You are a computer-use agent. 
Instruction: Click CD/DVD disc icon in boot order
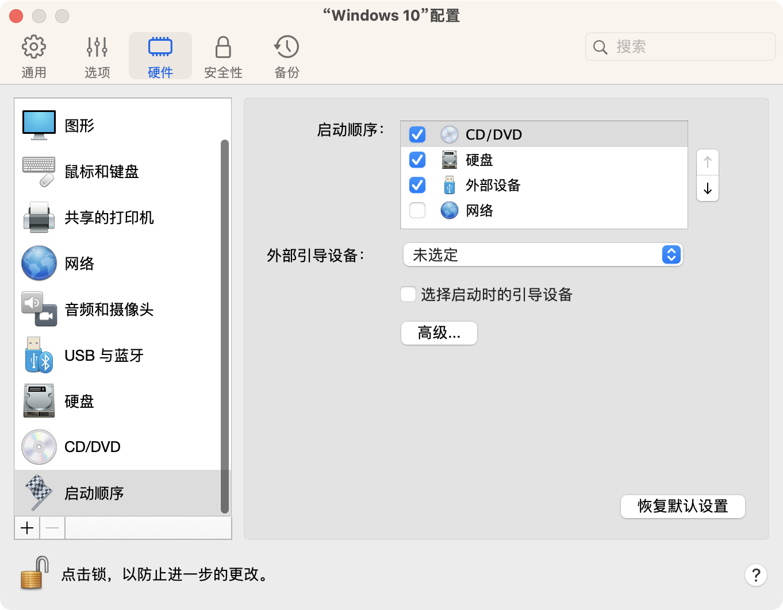(x=450, y=134)
